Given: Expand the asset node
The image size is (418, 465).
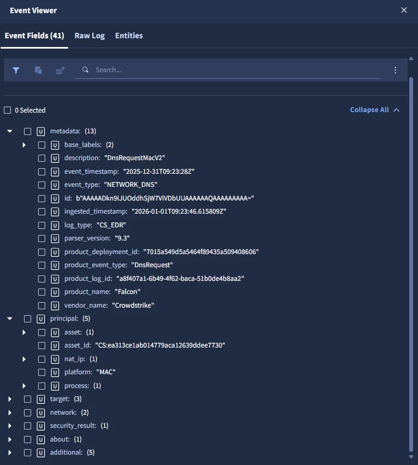Looking at the screenshot, I should click(x=24, y=332).
